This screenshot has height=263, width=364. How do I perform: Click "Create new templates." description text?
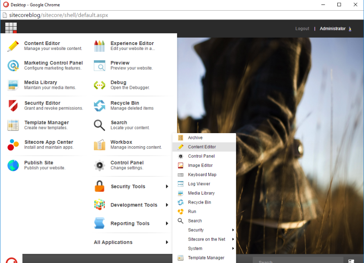coord(46,128)
